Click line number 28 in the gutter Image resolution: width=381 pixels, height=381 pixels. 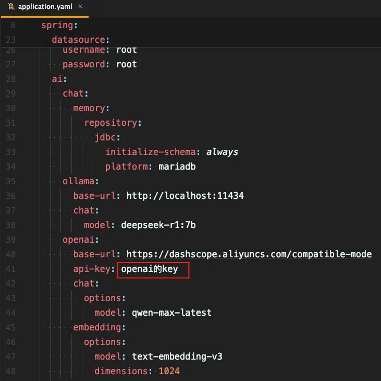10,79
